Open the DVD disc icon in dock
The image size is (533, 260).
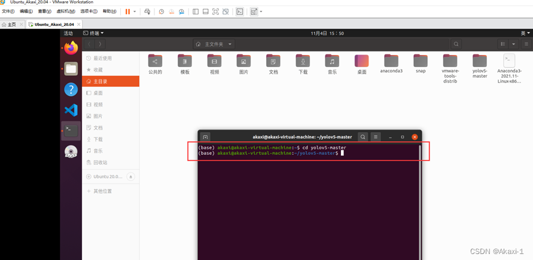point(71,152)
